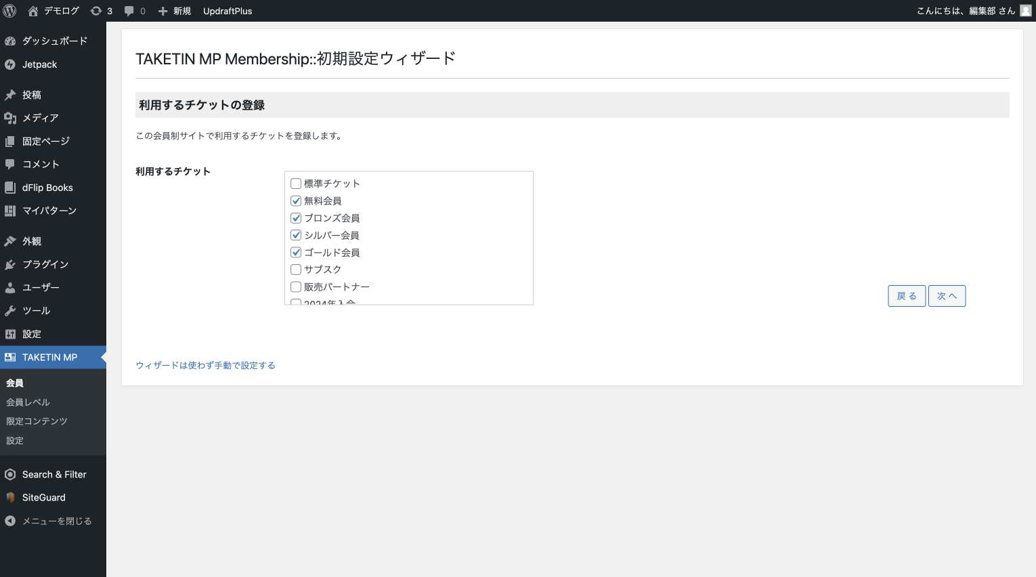Click the ユーザー person icon
The height and width of the screenshot is (577, 1036).
[10, 287]
